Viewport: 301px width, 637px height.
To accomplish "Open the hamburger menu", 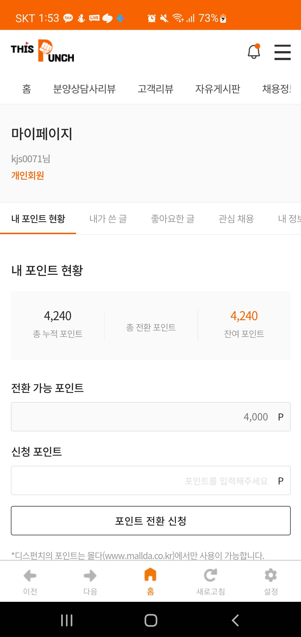I will coord(282,52).
